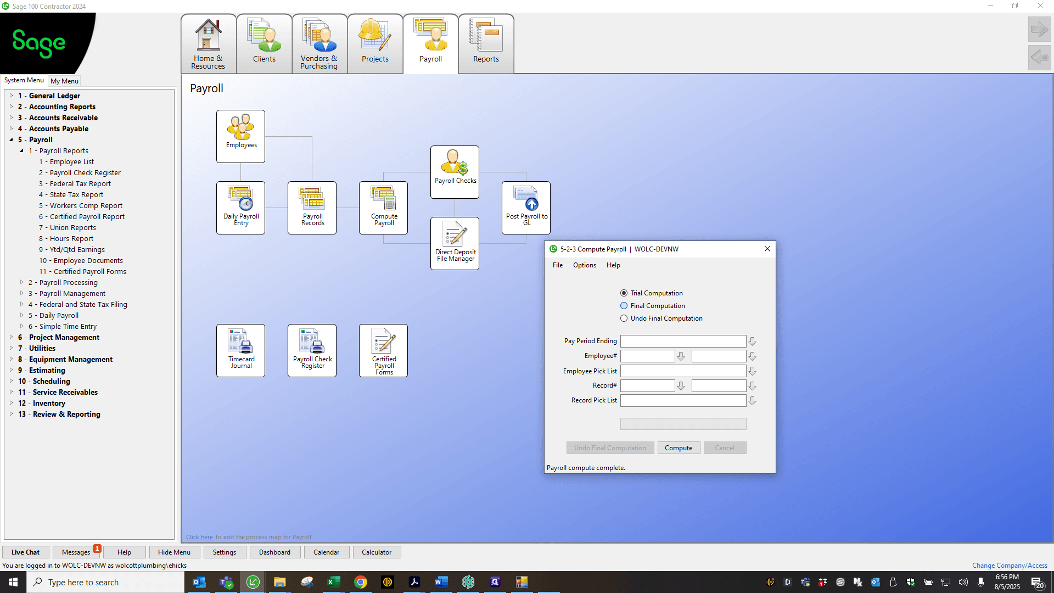
Task: Open the Options menu in Compute Payroll
Action: click(585, 265)
